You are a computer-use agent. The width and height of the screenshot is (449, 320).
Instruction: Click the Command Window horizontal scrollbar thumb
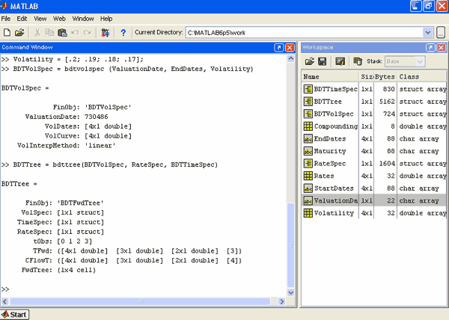(x=140, y=301)
